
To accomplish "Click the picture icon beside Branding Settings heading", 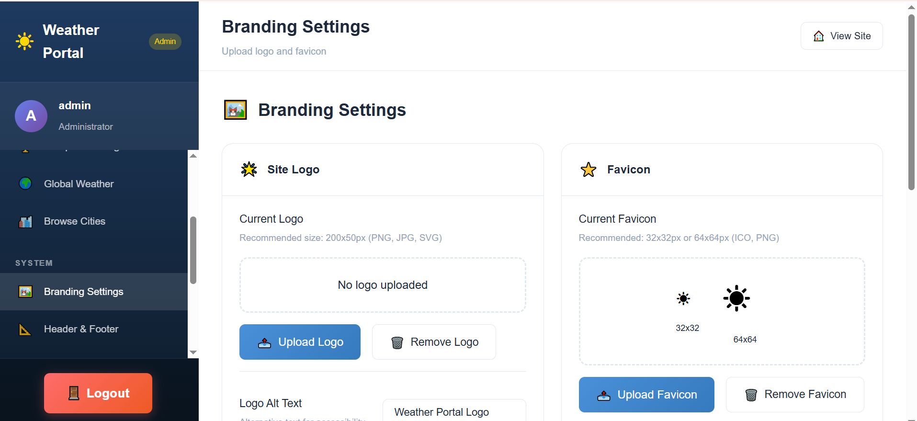I will coord(236,110).
